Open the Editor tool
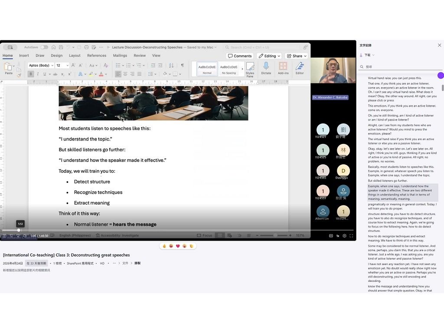This screenshot has height=333, width=444. pos(300,68)
